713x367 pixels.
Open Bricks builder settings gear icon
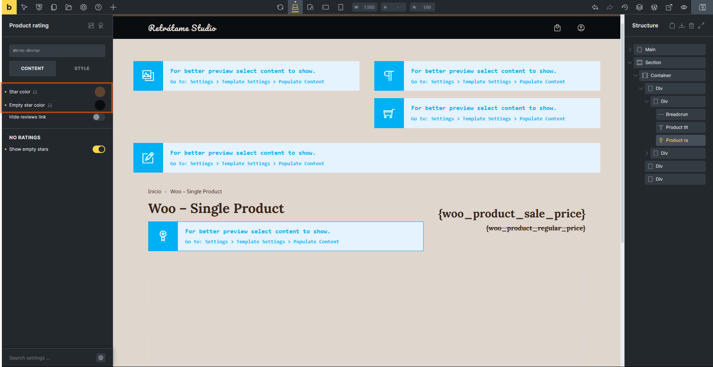[x=84, y=7]
